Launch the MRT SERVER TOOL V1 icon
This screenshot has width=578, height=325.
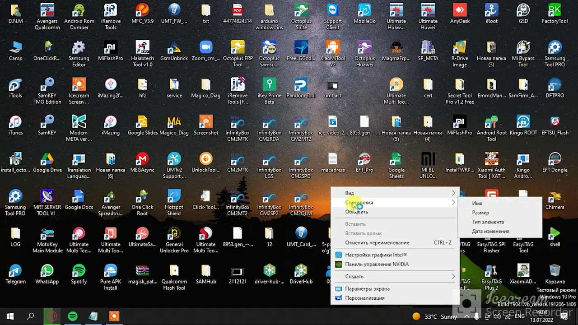47,202
